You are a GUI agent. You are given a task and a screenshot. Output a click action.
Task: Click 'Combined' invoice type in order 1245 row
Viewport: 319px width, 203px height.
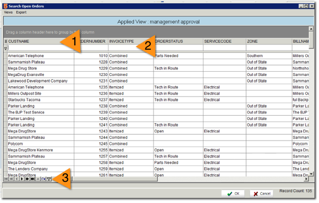click(131, 144)
